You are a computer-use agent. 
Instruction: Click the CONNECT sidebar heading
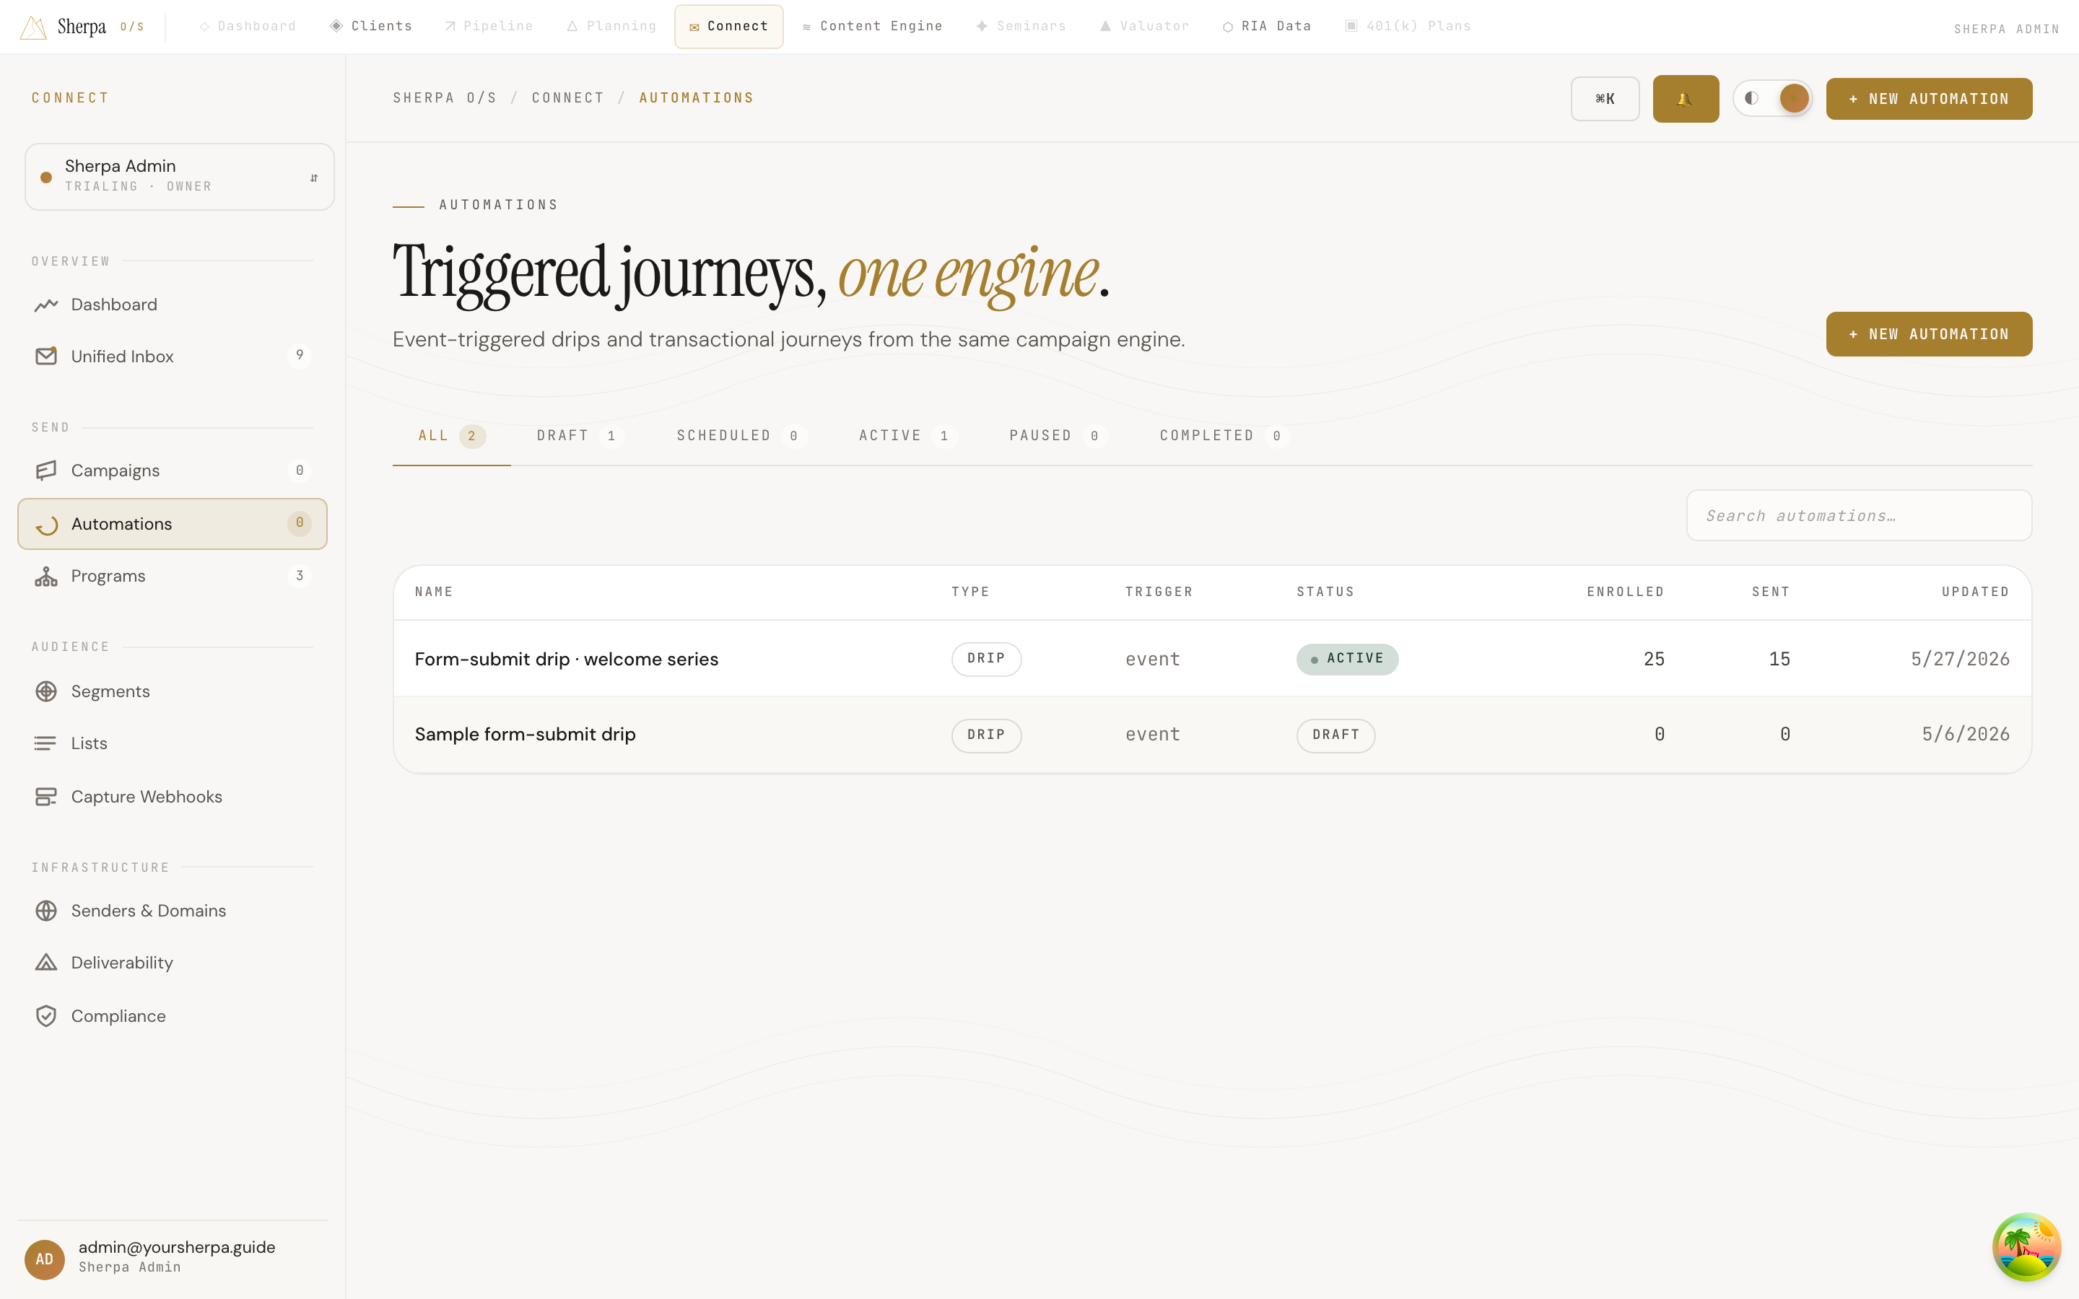71,98
